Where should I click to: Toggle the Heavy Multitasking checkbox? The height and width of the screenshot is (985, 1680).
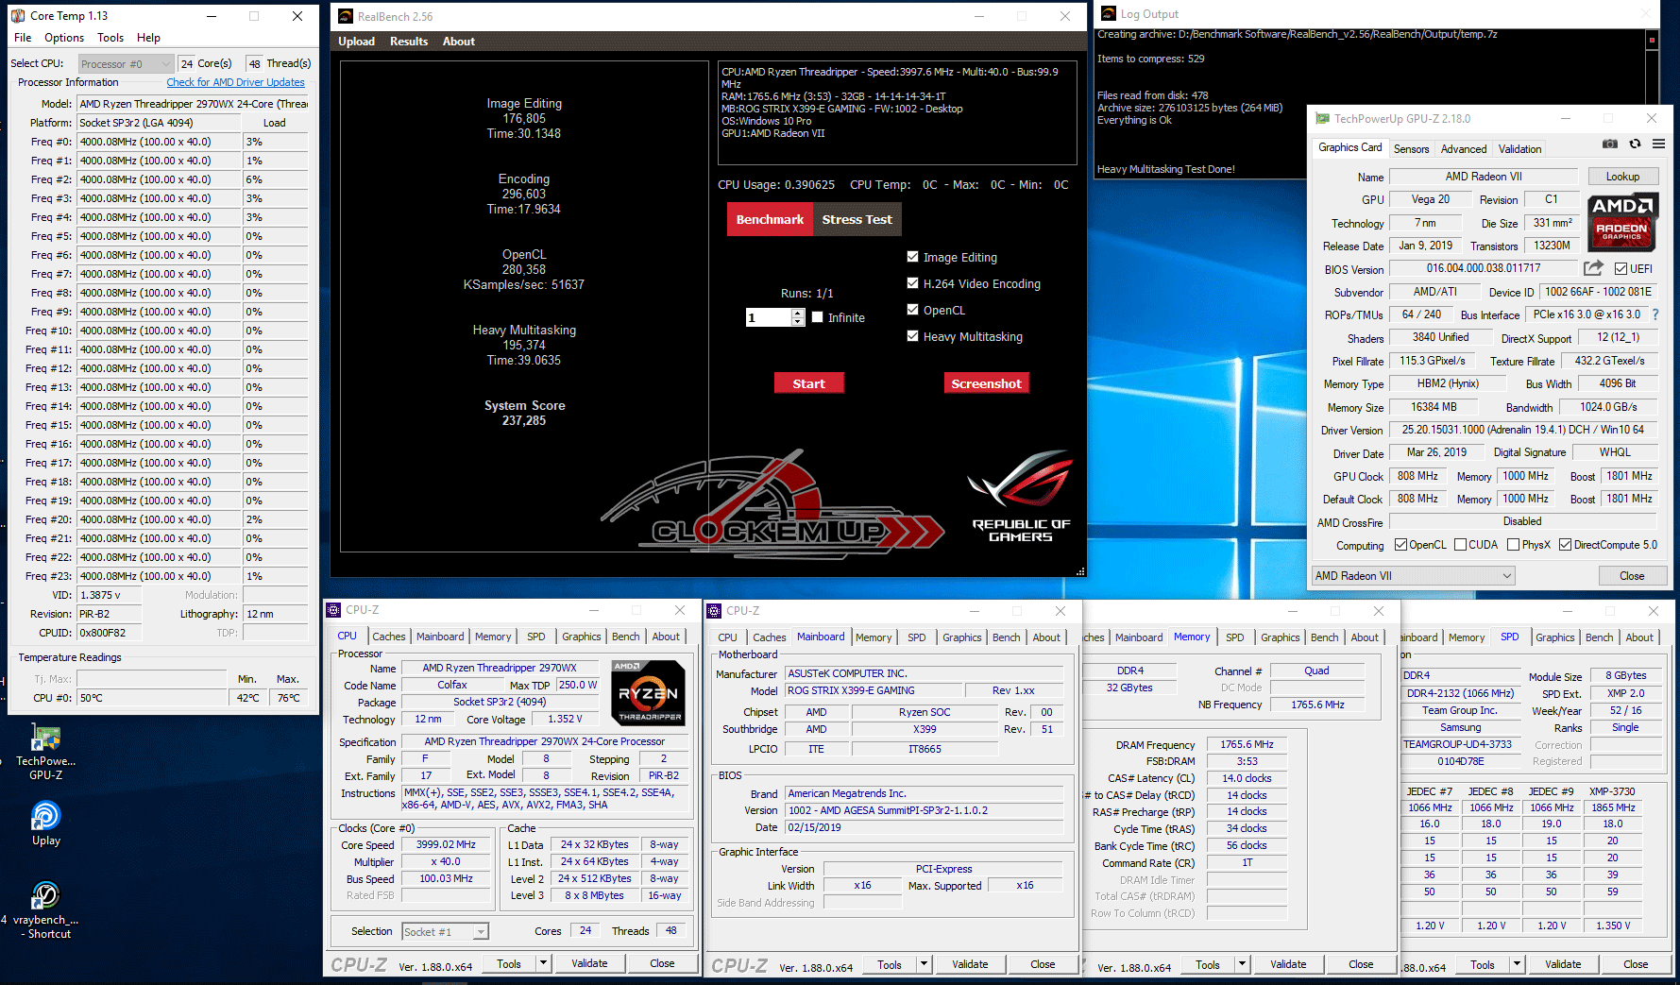pyautogui.click(x=912, y=336)
